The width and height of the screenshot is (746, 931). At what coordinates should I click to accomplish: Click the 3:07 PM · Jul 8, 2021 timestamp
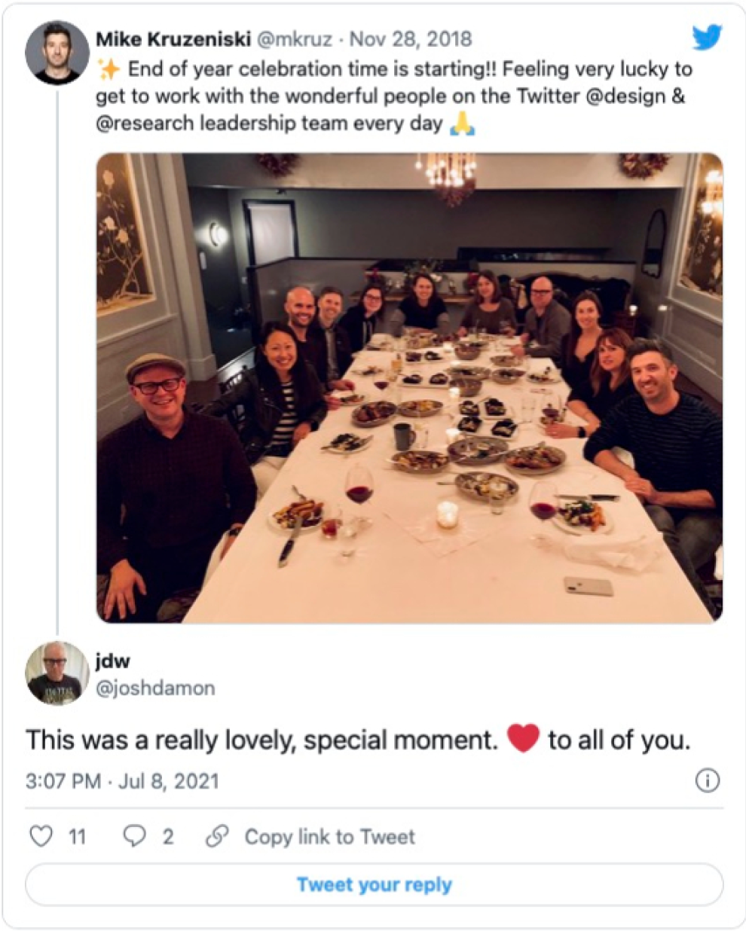[122, 780]
